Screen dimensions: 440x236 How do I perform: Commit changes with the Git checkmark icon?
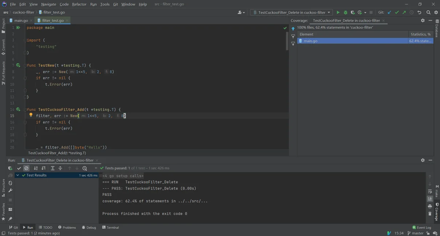click(x=397, y=12)
